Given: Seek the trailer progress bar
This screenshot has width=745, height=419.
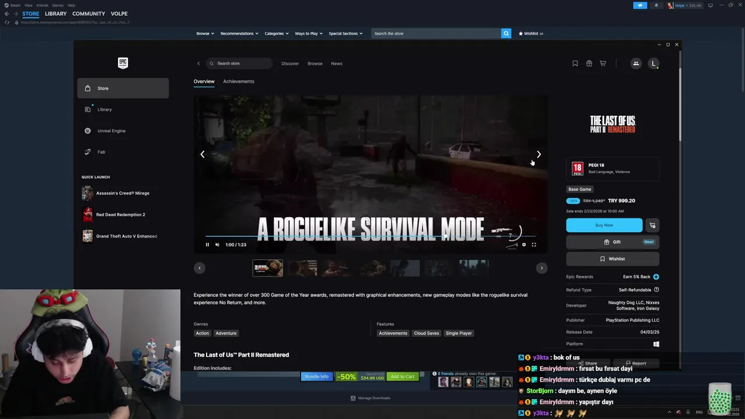Looking at the screenshot, I should click(370, 237).
